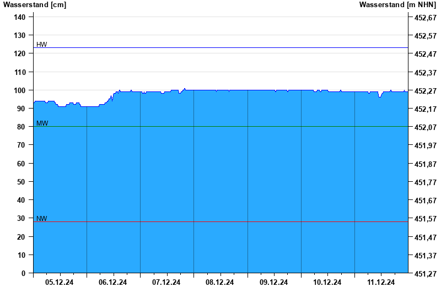The width and height of the screenshot is (441, 303).
Task: Click the 451,27 value on right axis
Action: coord(425,274)
